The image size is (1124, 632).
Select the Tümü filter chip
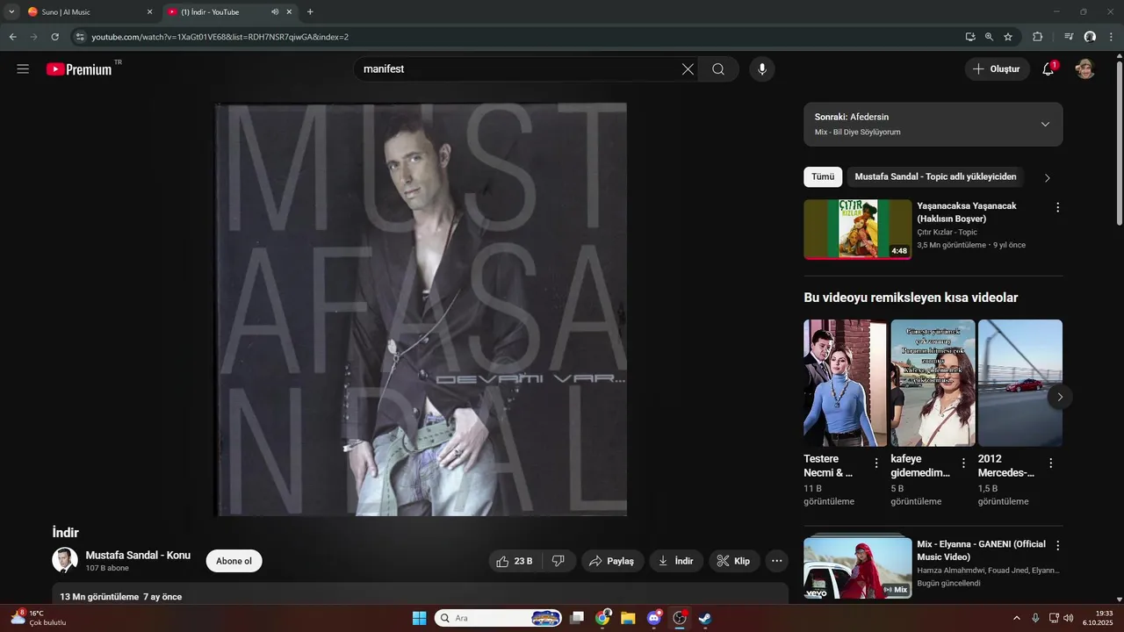point(823,177)
